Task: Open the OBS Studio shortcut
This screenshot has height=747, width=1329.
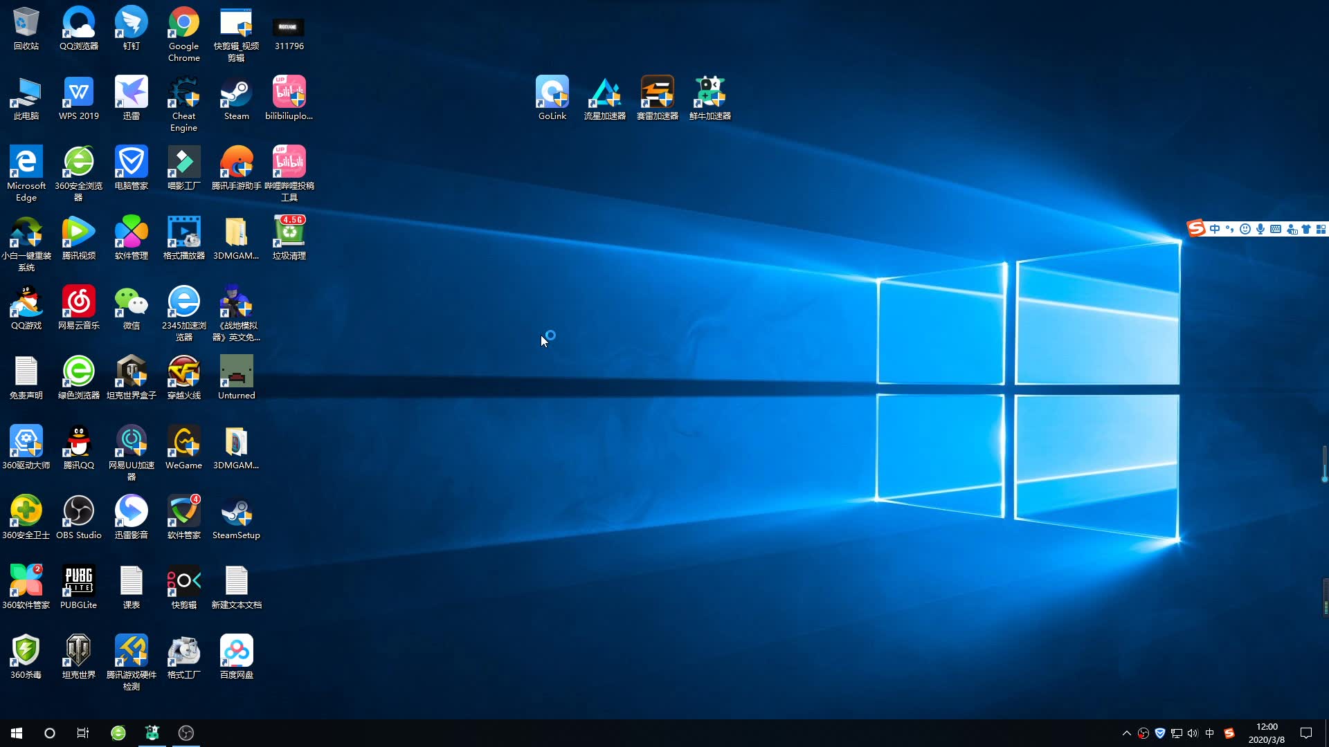Action: coord(79,518)
